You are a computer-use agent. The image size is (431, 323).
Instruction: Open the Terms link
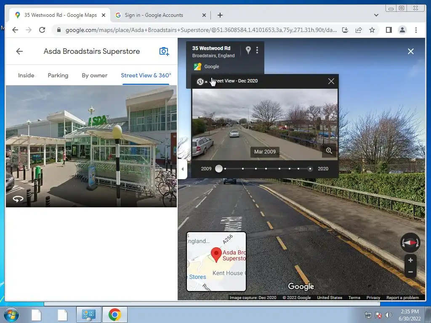pos(354,297)
